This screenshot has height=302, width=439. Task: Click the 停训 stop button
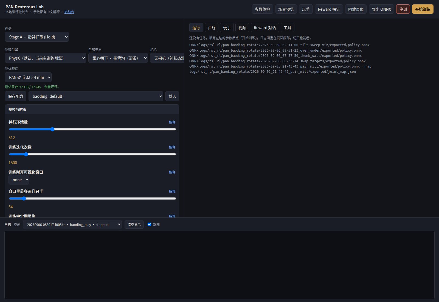(x=403, y=9)
